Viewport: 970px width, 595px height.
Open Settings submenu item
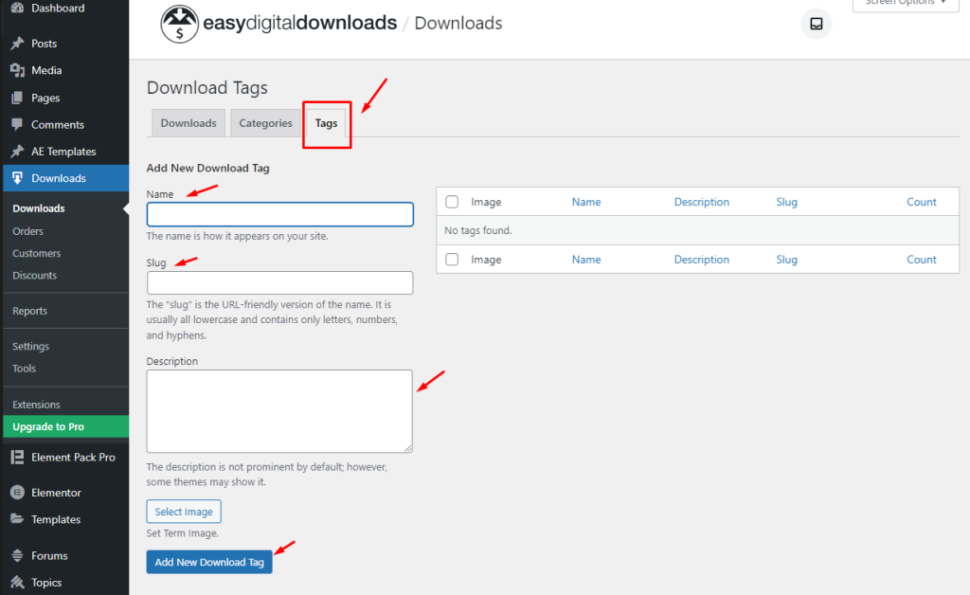tap(31, 346)
